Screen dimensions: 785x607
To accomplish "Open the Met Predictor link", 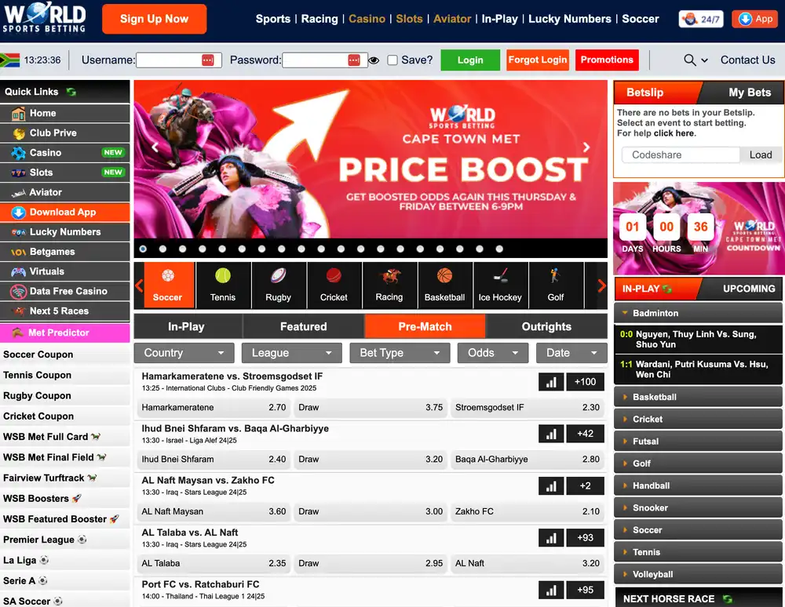I will point(65,333).
